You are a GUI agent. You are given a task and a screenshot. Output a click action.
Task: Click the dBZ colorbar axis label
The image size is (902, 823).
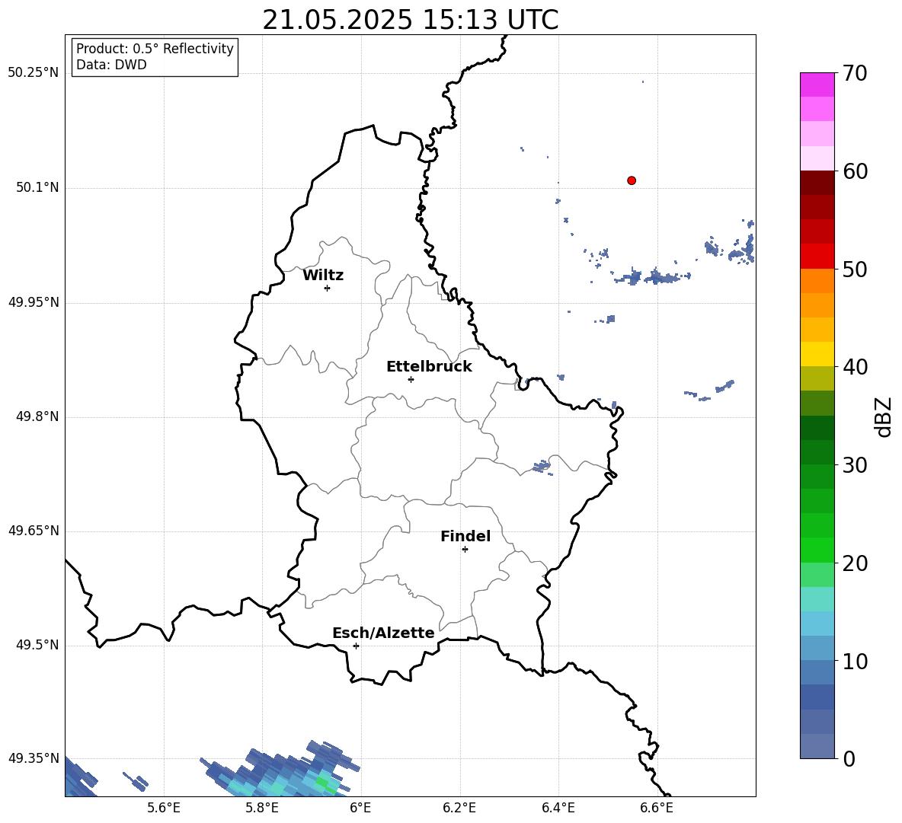(x=884, y=416)
